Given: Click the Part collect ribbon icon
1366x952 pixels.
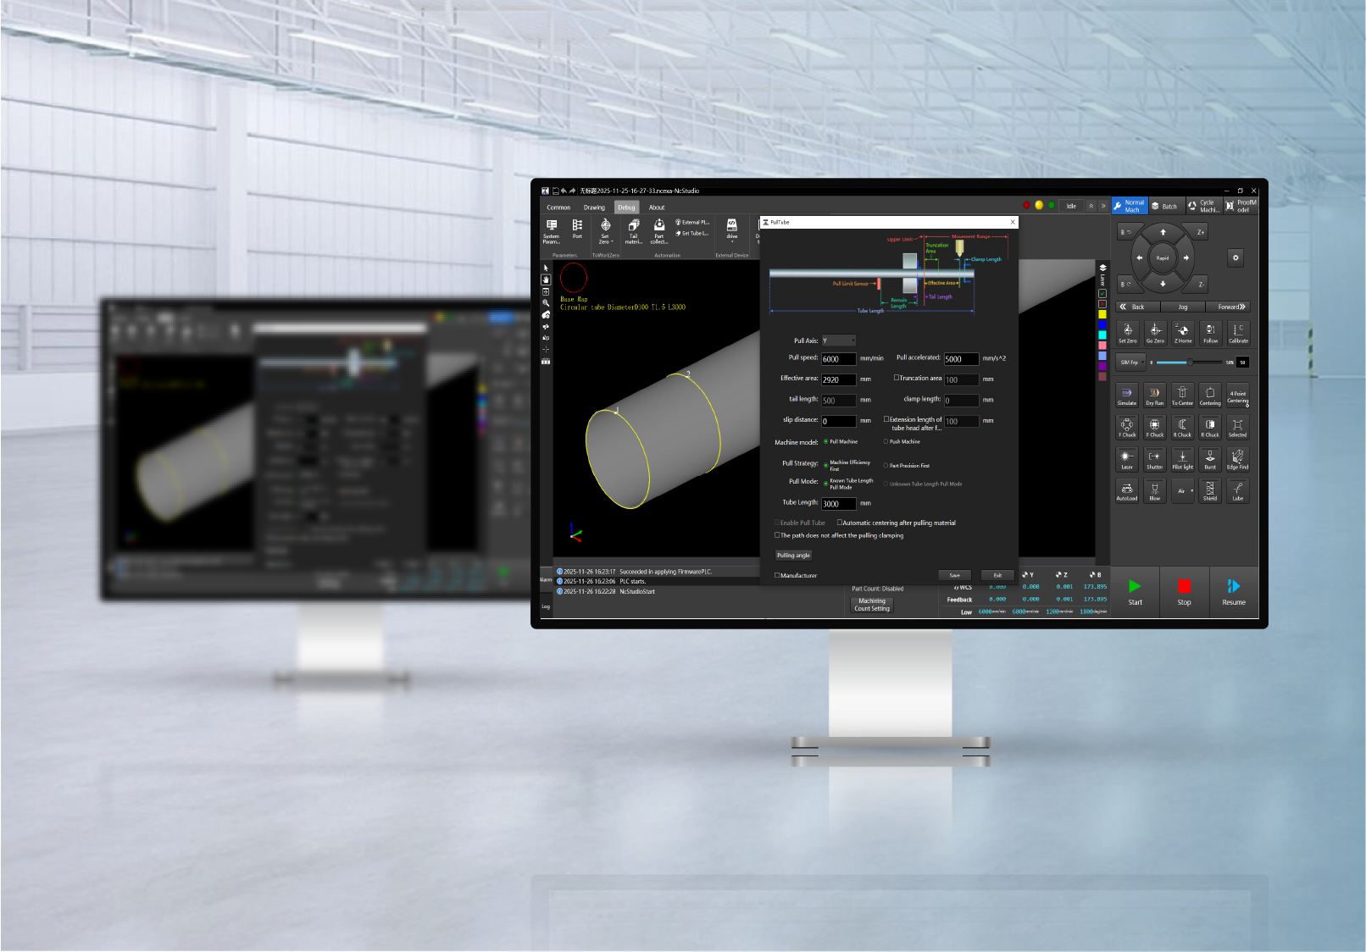Looking at the screenshot, I should pyautogui.click(x=659, y=230).
